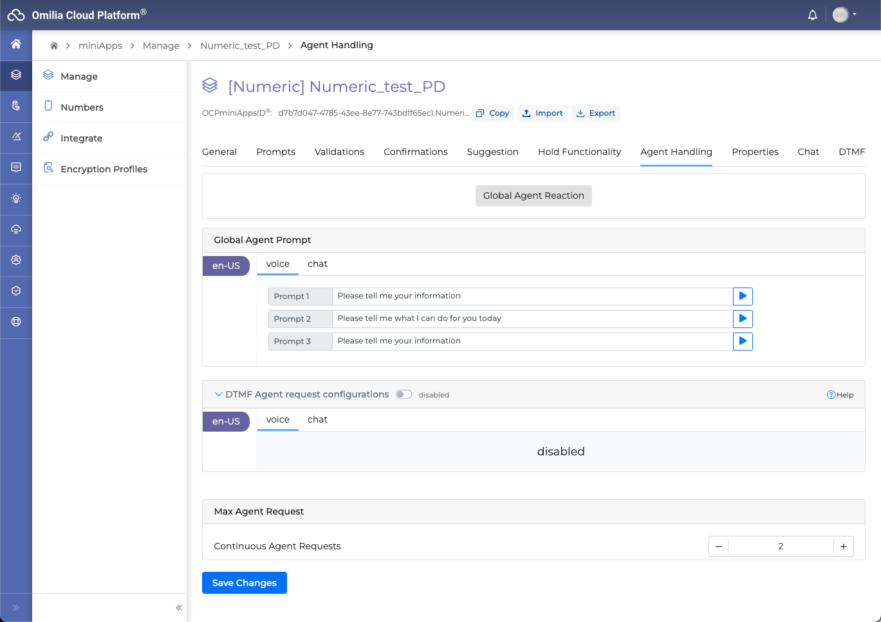The height and width of the screenshot is (622, 881).
Task: Click the Save Changes button
Action: click(244, 583)
